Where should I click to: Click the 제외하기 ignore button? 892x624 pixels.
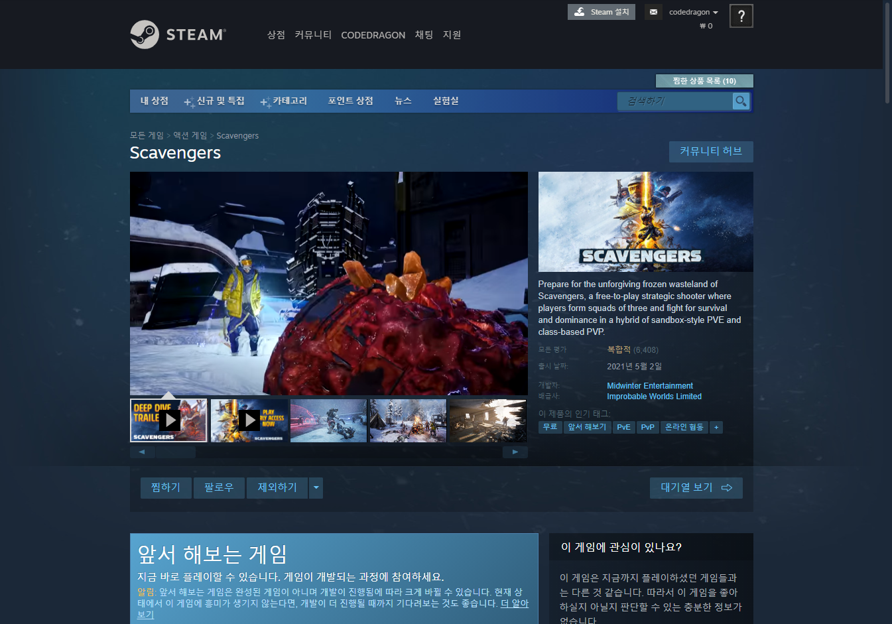click(x=277, y=487)
